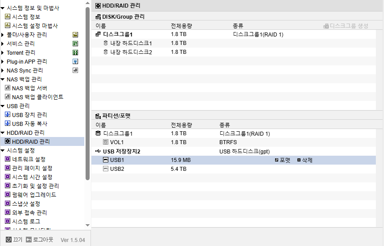Open USB 장치 관리 menu item
The height and width of the screenshot is (246, 387).
pos(29,115)
